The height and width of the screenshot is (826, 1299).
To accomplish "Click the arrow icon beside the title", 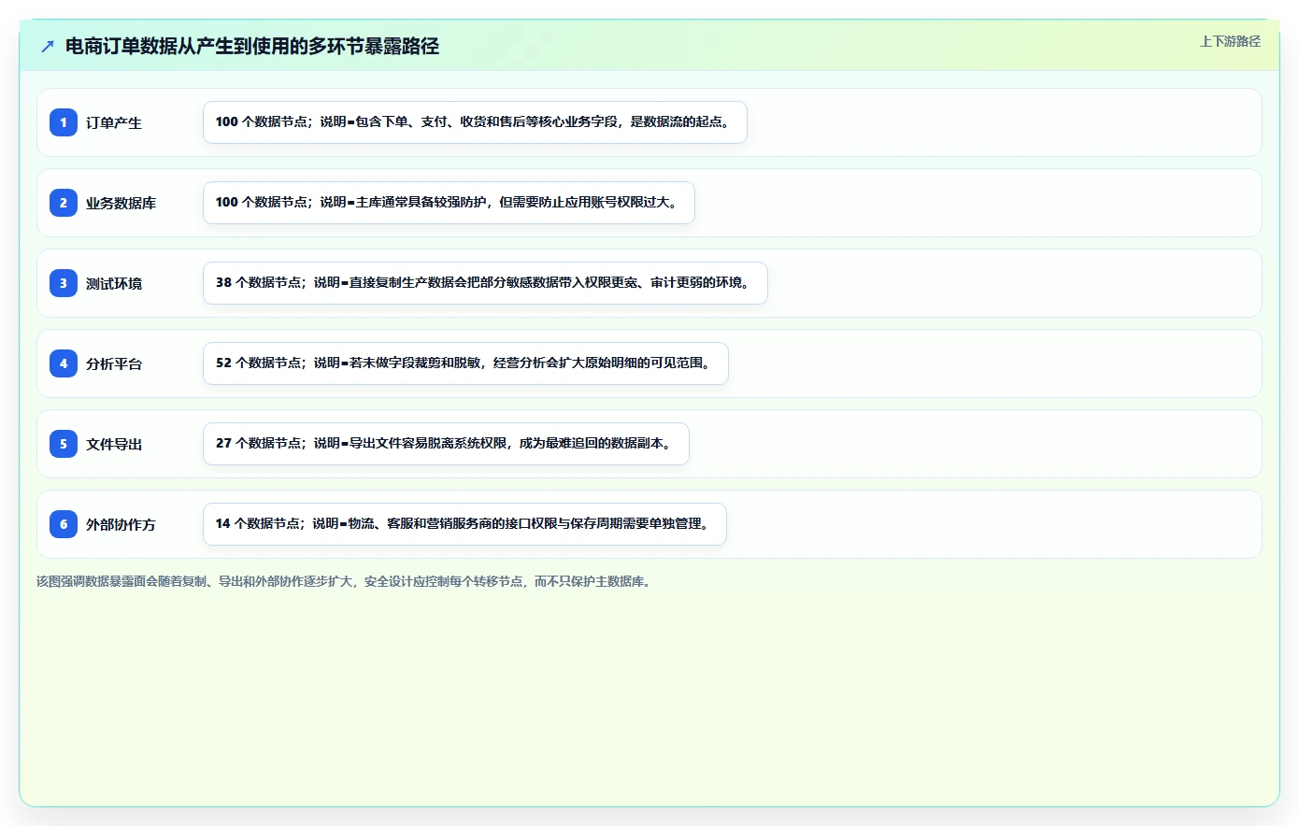I will 48,46.
